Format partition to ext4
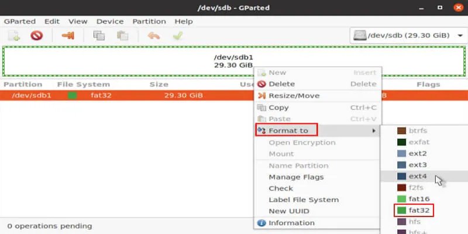Image resolution: width=468 pixels, height=234 pixels. (x=424, y=177)
